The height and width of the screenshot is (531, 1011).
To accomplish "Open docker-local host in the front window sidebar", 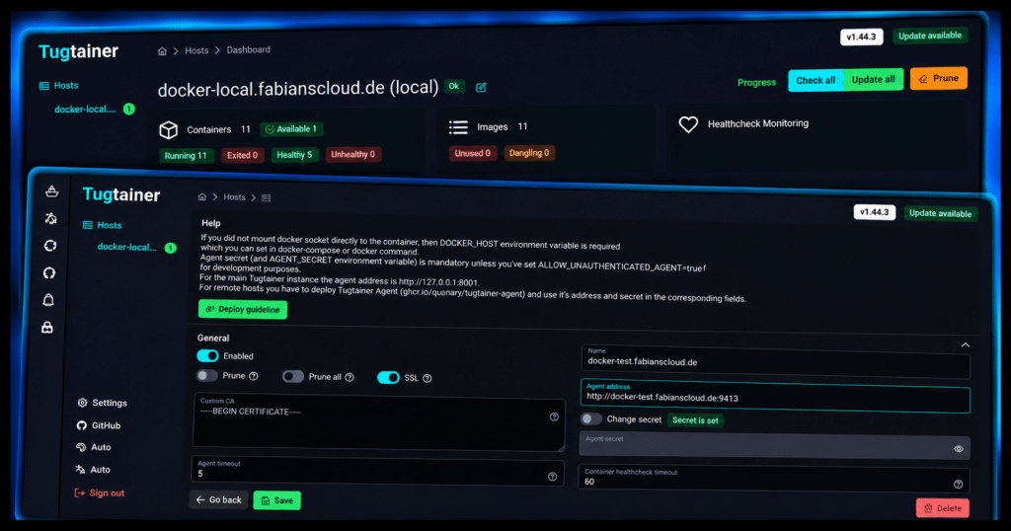I will pos(127,247).
